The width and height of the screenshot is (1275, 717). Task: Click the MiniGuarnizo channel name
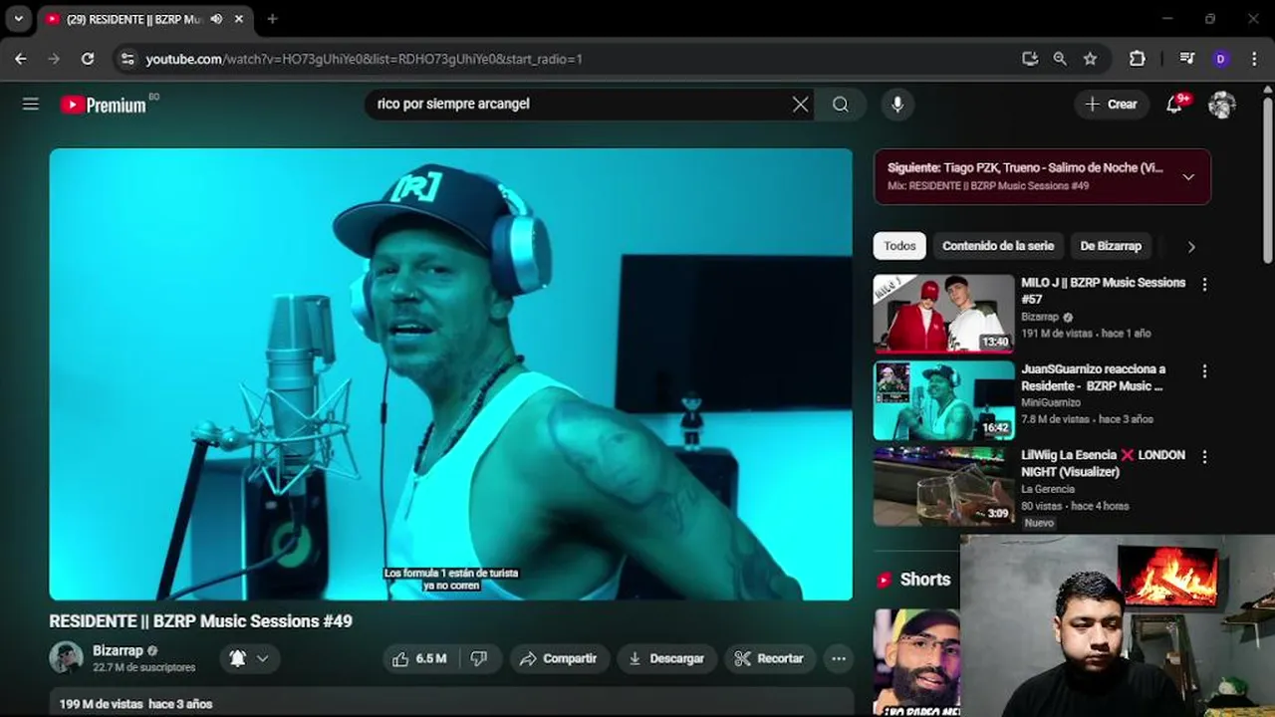click(x=1050, y=402)
